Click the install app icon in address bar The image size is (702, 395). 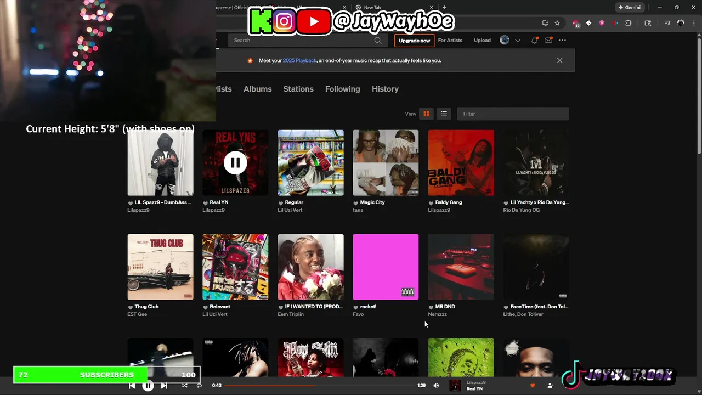pyautogui.click(x=545, y=23)
